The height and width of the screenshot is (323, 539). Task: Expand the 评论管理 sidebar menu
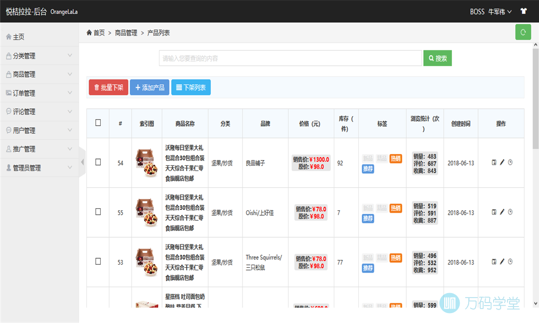coord(39,112)
